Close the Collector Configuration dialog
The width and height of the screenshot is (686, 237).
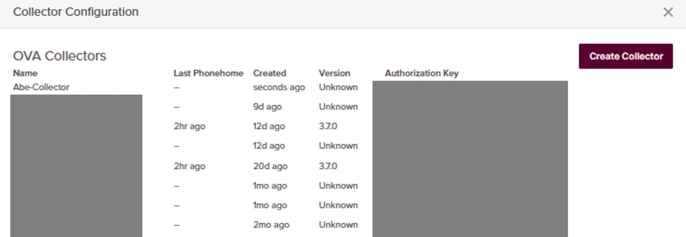point(668,12)
